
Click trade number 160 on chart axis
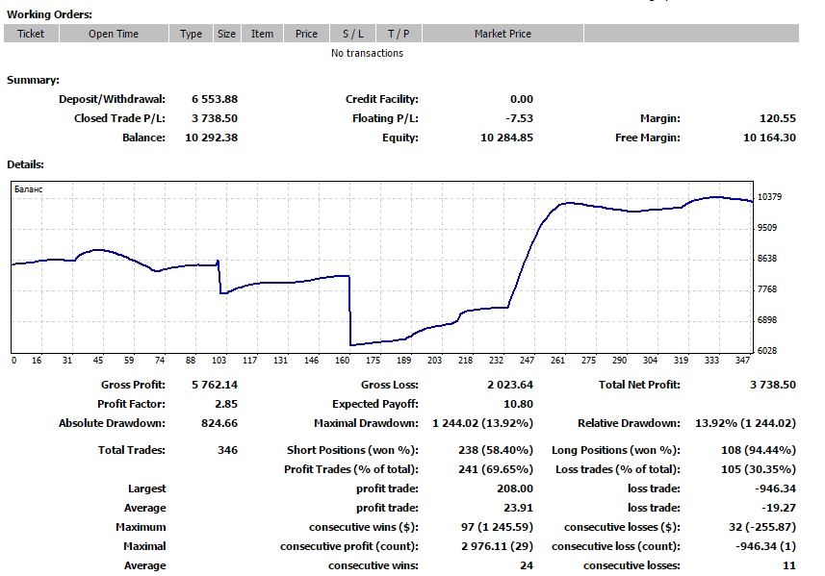342,360
